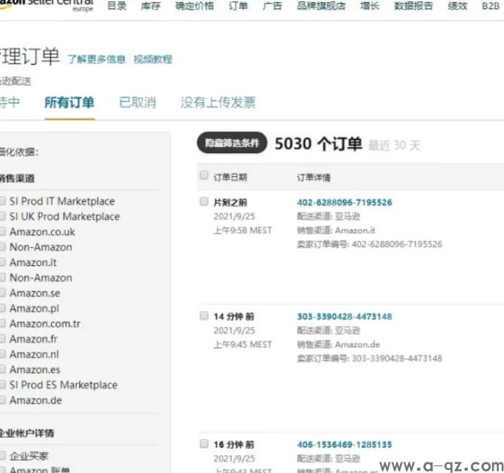Check Amazon.de channel filter
The height and width of the screenshot is (473, 504).
pos(2,401)
